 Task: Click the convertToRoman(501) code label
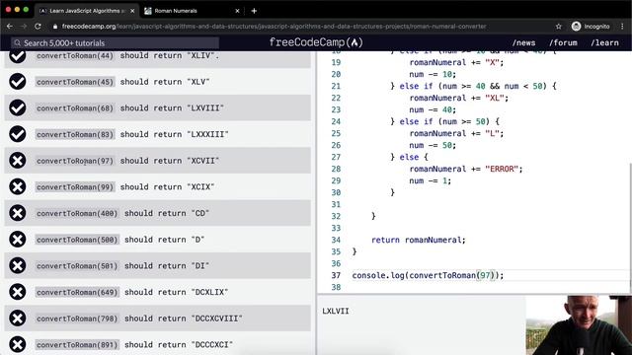(x=77, y=265)
